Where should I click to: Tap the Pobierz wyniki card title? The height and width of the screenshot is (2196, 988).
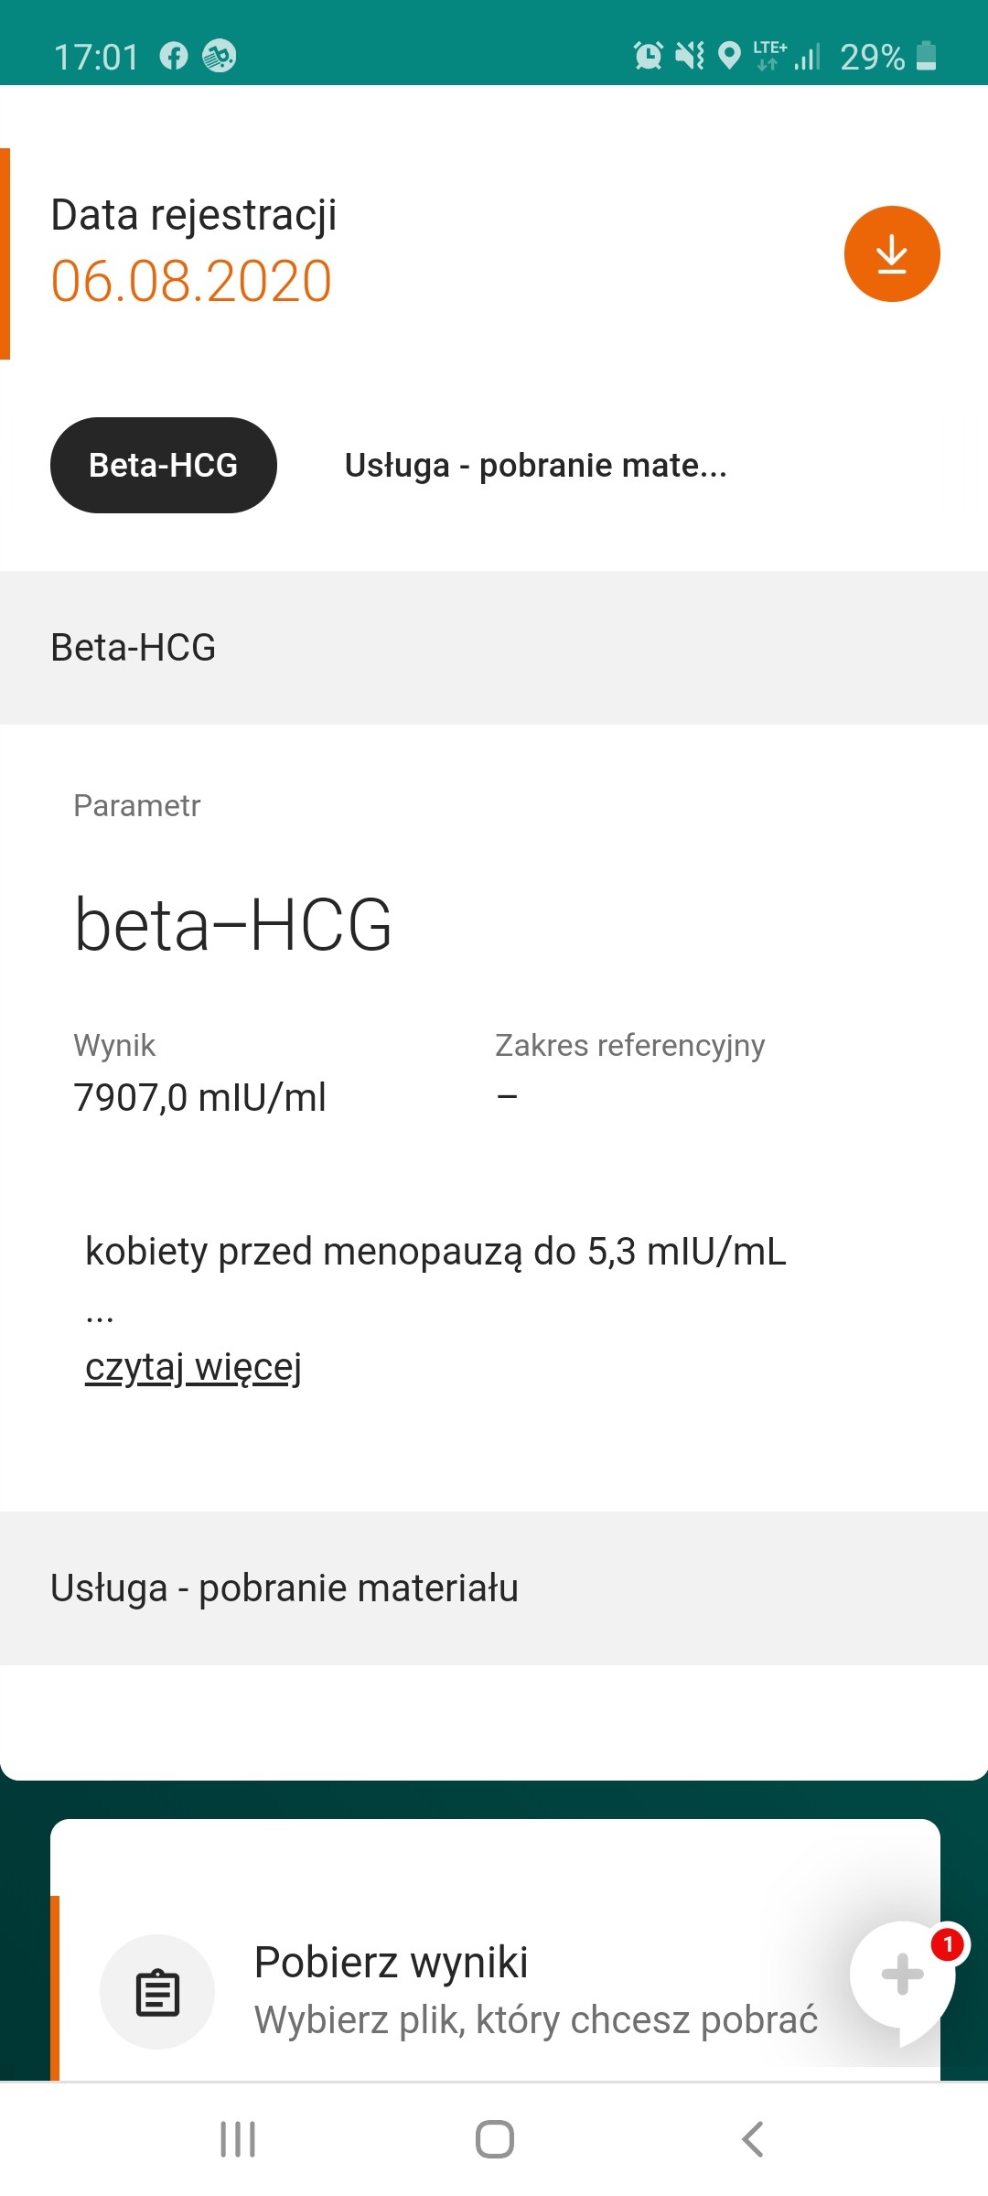[x=391, y=1962]
